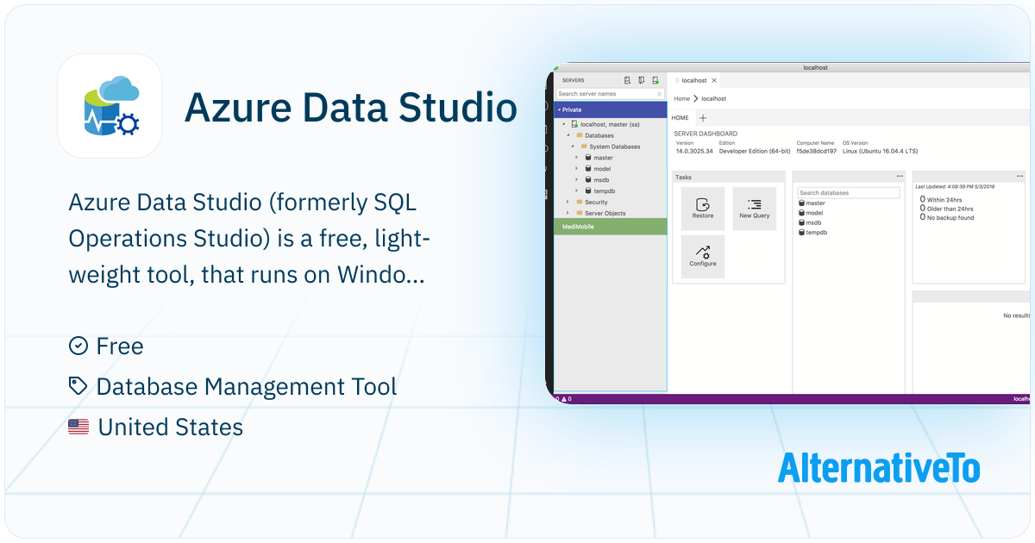Click the Azure Data Studio title
The height and width of the screenshot is (543, 1035).
(351, 108)
